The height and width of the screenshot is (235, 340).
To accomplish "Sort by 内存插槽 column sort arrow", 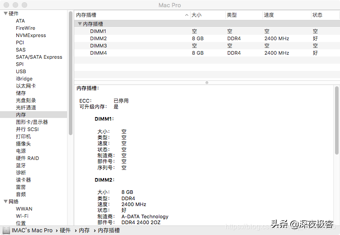I will coord(187,15).
